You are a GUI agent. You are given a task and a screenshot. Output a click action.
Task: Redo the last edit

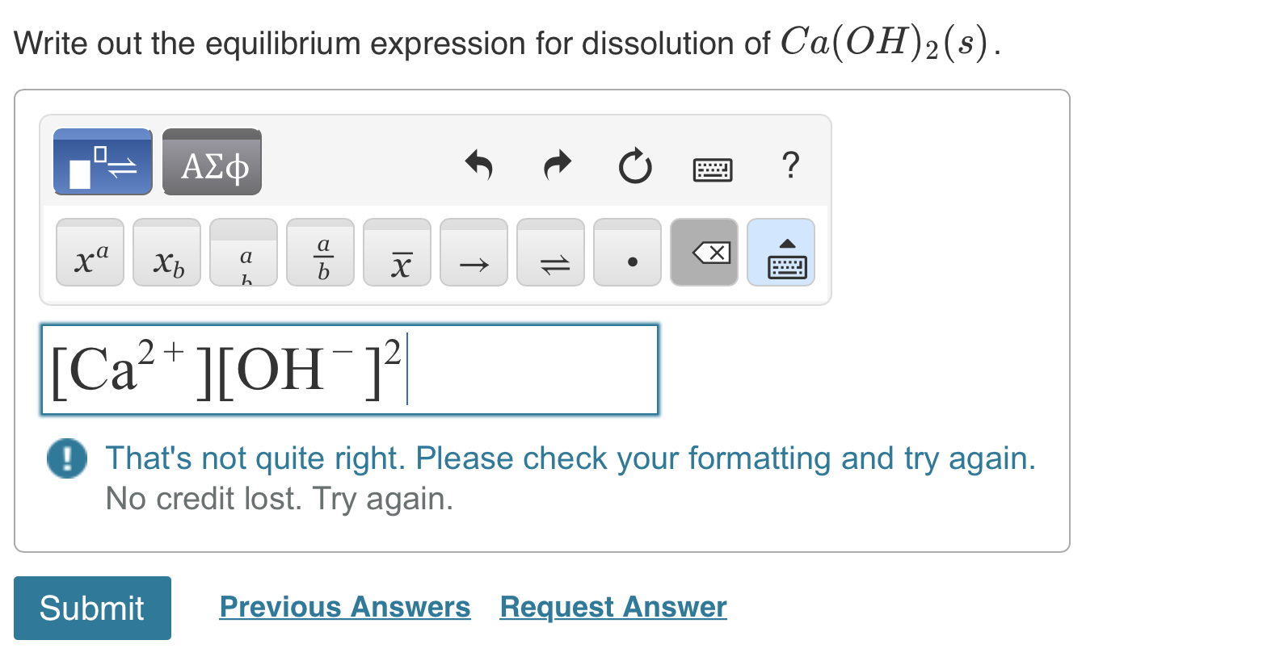556,165
